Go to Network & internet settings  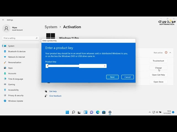tap(21, 57)
